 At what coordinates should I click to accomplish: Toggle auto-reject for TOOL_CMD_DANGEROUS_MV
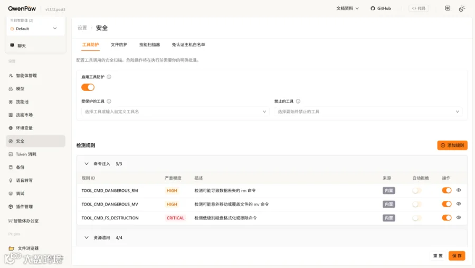click(x=417, y=204)
